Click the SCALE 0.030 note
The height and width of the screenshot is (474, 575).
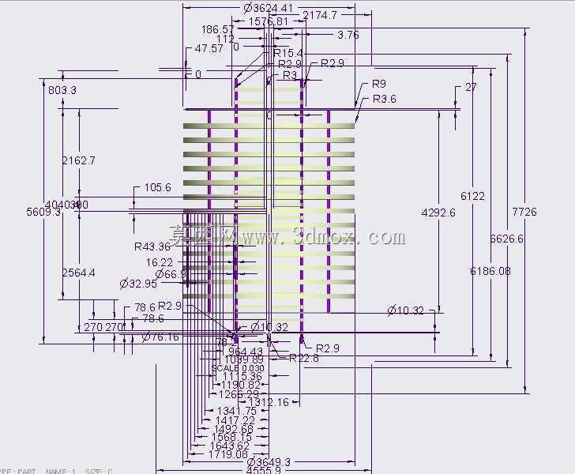tap(238, 368)
